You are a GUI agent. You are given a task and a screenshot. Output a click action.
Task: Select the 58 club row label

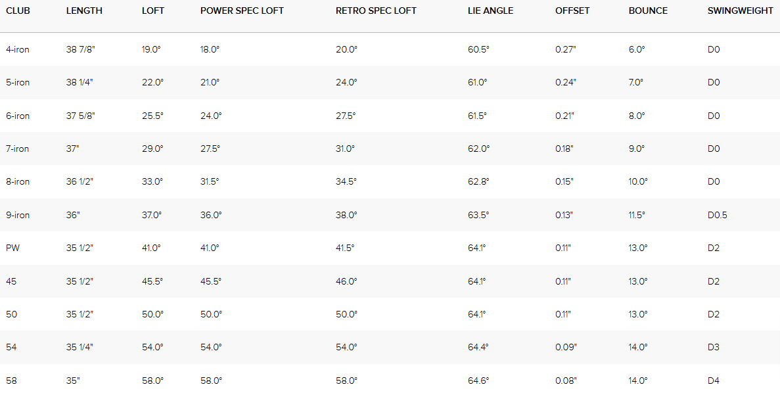tap(12, 381)
